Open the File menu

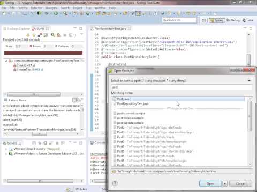point(4,8)
